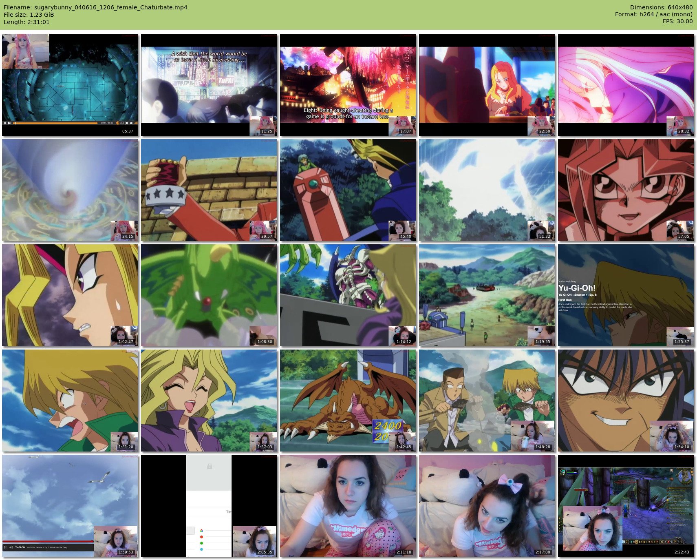697x560 pixels.
Task: Open the 1:02:47 thumbnail of Yugi gritting teeth
Action: pos(70,295)
